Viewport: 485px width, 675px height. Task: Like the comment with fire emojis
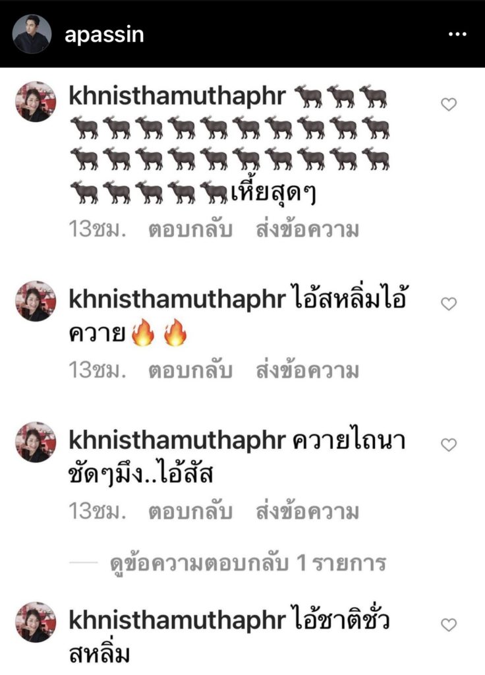point(449,304)
